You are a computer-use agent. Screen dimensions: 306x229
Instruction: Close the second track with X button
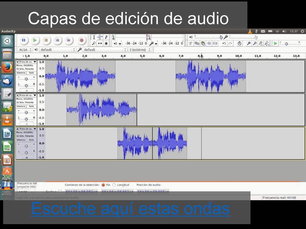[x=17, y=95]
